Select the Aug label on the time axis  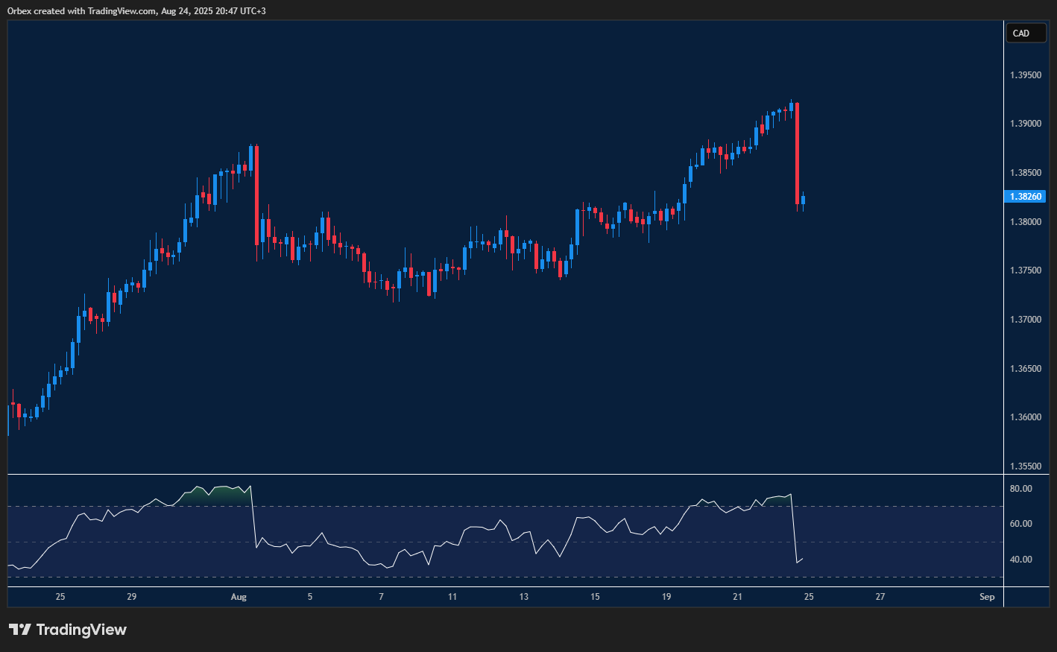click(x=239, y=596)
